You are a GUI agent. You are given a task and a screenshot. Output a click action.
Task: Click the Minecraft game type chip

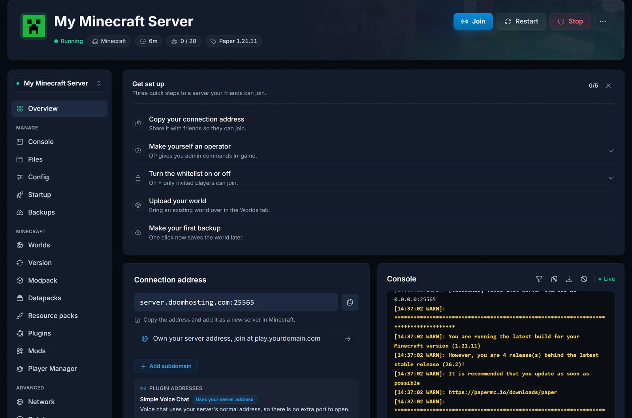pos(109,41)
